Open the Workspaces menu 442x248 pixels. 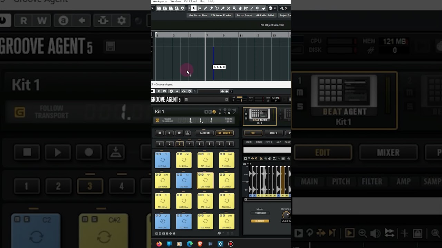coord(160,1)
